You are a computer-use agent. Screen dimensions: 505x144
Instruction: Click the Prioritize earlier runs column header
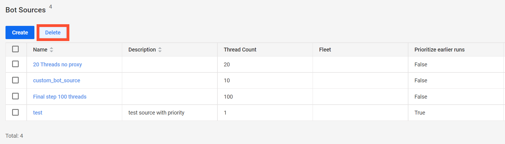click(x=440, y=50)
